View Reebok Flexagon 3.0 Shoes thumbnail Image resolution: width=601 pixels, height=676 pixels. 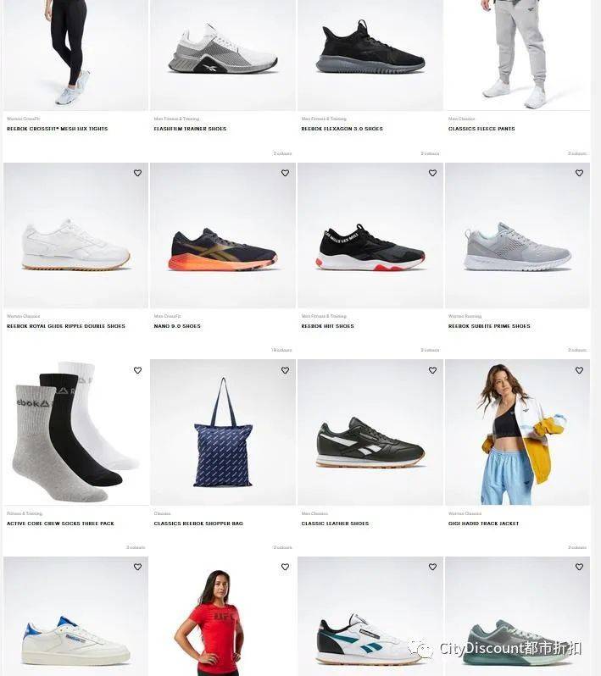point(370,55)
